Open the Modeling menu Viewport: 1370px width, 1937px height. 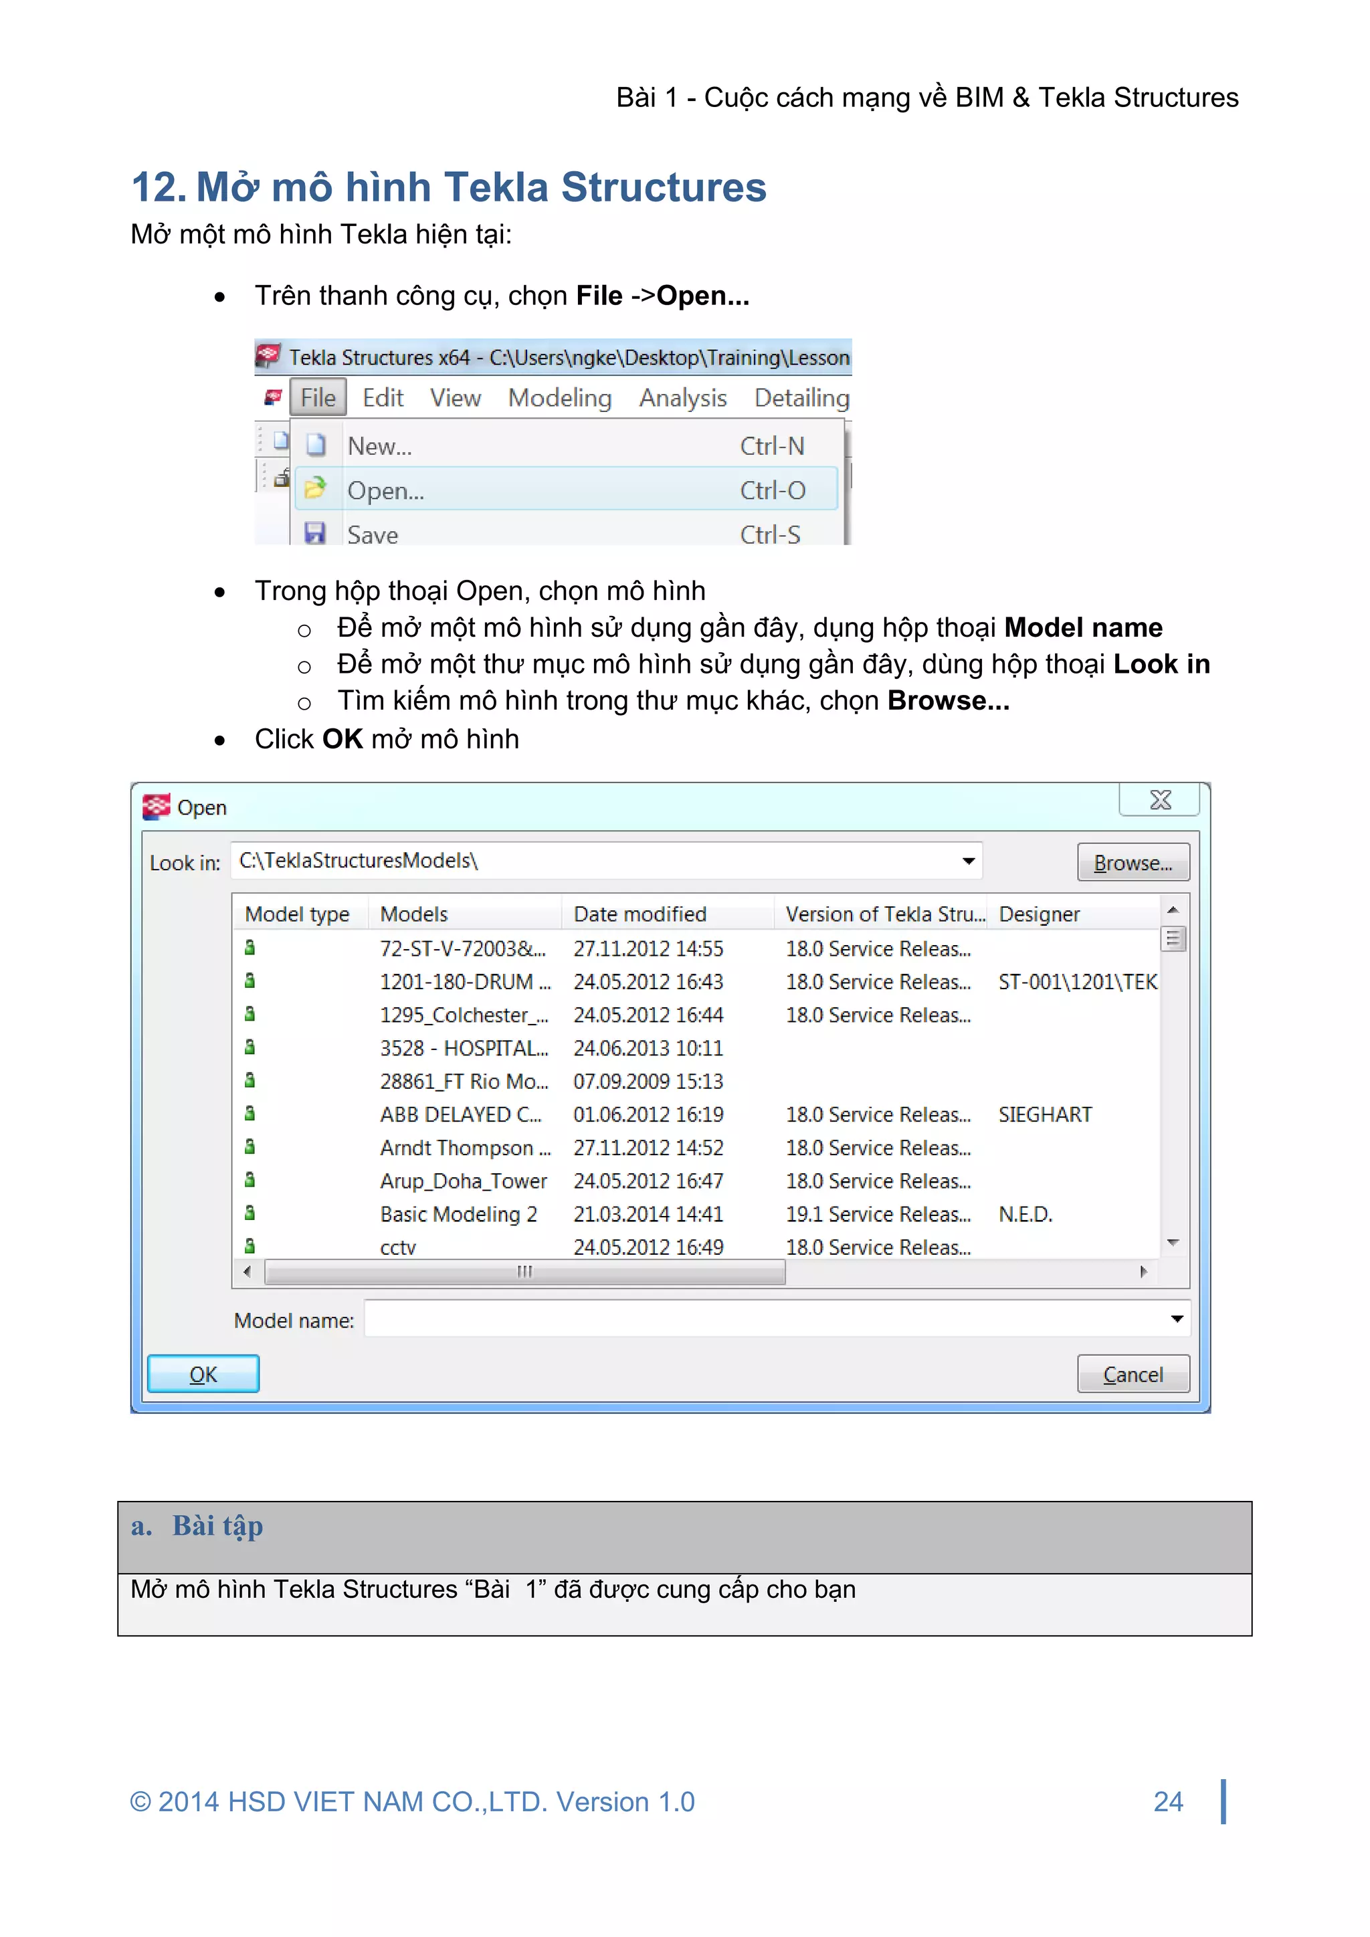click(x=559, y=397)
